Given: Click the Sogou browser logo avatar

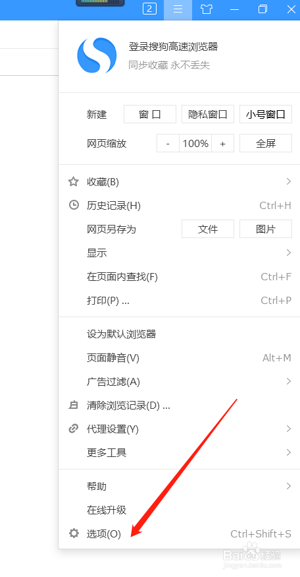Looking at the screenshot, I should [97, 55].
